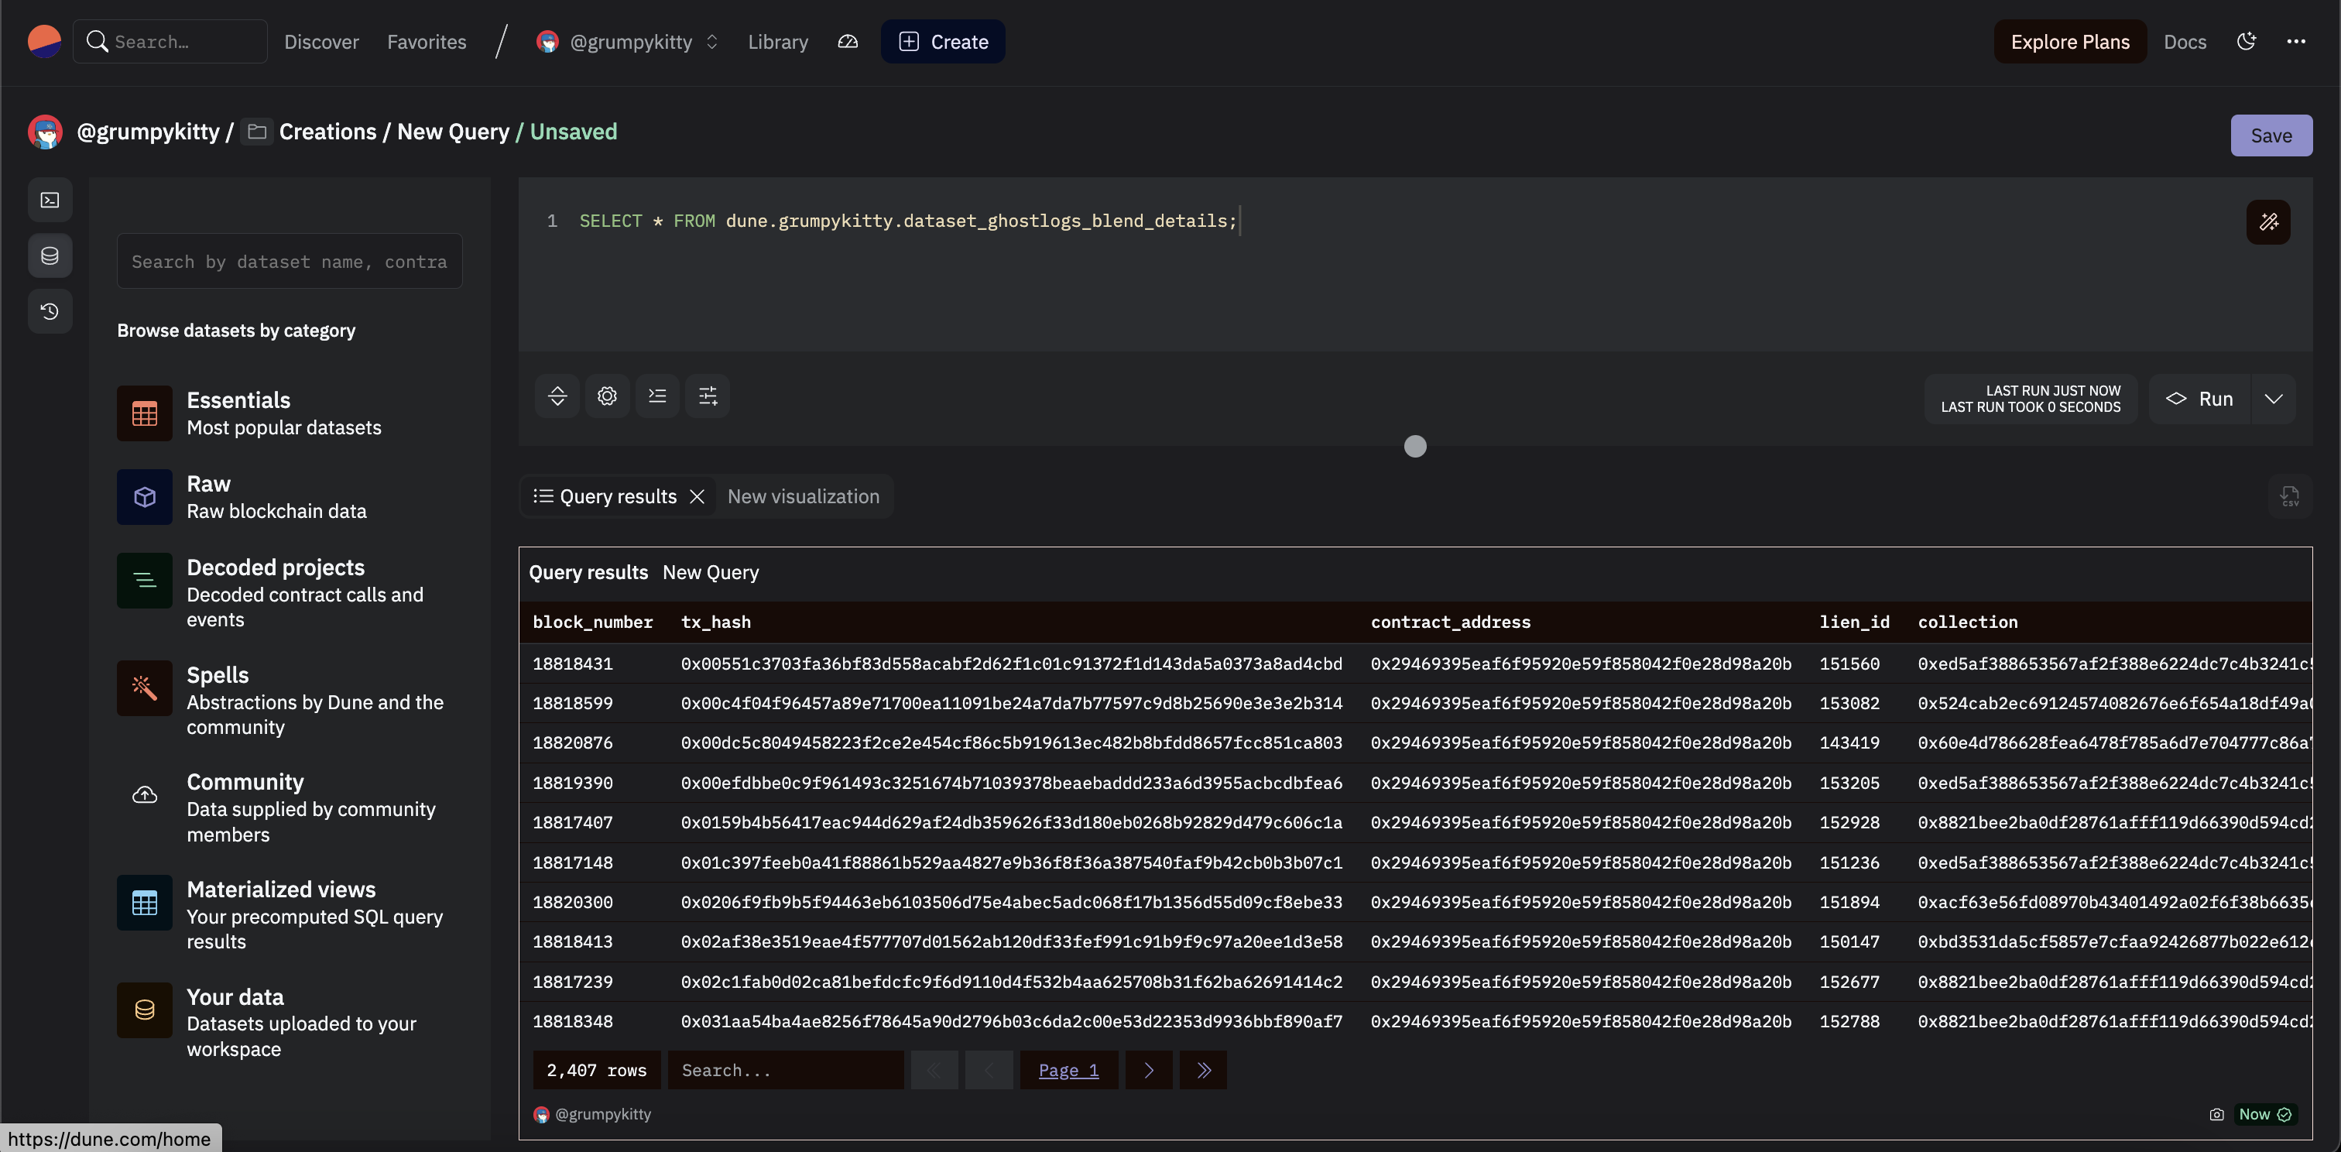Viewport: 2341px width, 1152px height.
Task: Click the format query indent icon
Action: pyautogui.click(x=657, y=396)
